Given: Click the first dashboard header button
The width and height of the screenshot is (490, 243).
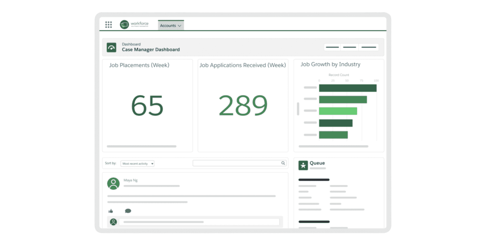Looking at the screenshot, I should tap(332, 47).
